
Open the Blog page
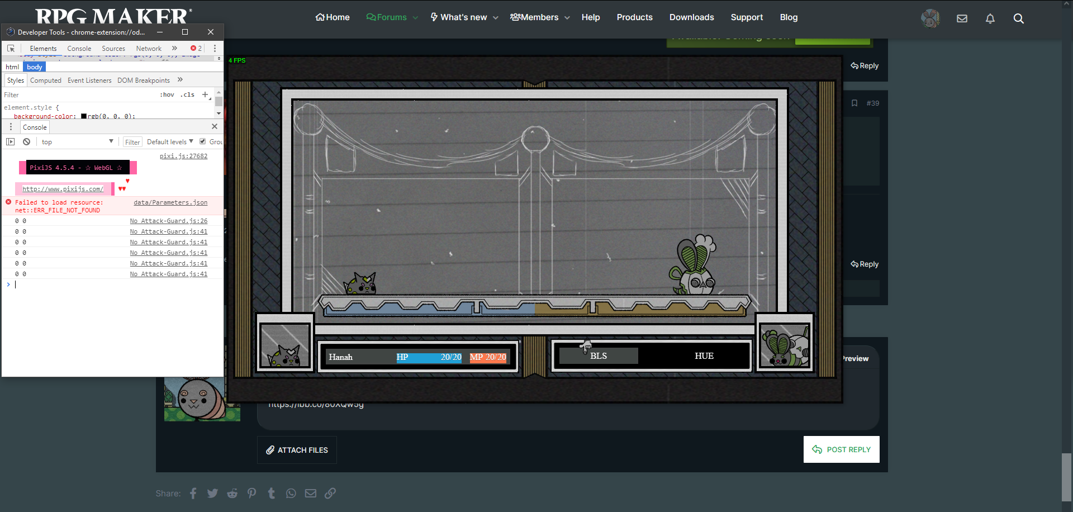pos(789,17)
